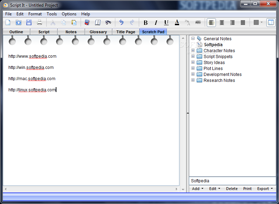Select the Research Notes tree item

pos(219,80)
